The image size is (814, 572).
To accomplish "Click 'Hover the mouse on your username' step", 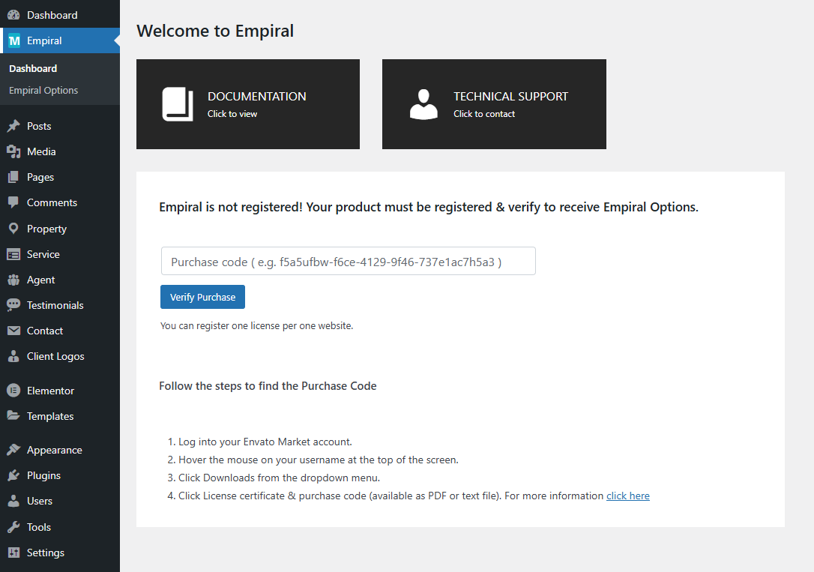I will pyautogui.click(x=319, y=460).
